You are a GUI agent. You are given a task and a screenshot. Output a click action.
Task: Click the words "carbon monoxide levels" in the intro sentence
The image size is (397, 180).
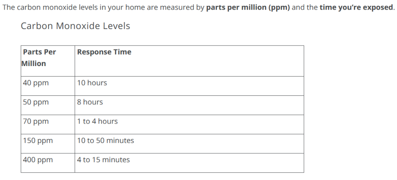(x=53, y=8)
